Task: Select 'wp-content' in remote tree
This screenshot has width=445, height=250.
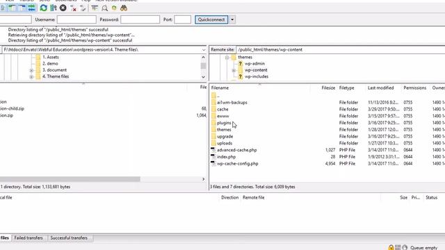Action: (x=256, y=70)
